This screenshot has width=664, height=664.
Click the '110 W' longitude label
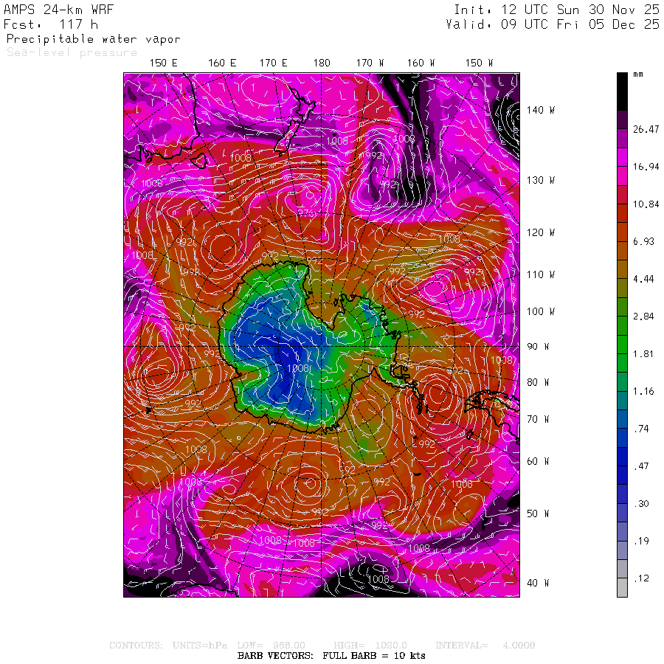point(540,275)
